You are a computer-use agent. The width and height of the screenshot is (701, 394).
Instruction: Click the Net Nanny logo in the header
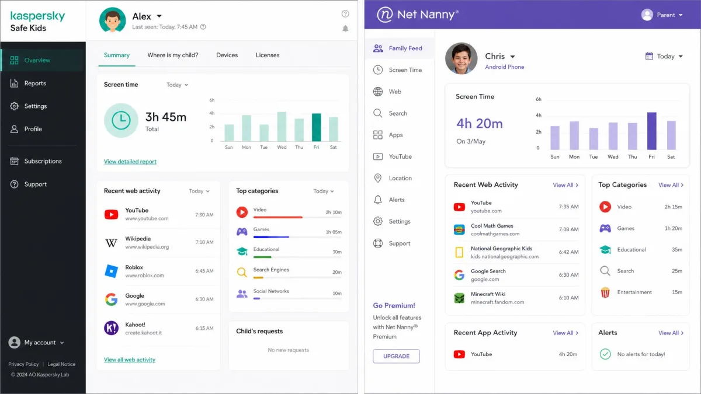(418, 15)
